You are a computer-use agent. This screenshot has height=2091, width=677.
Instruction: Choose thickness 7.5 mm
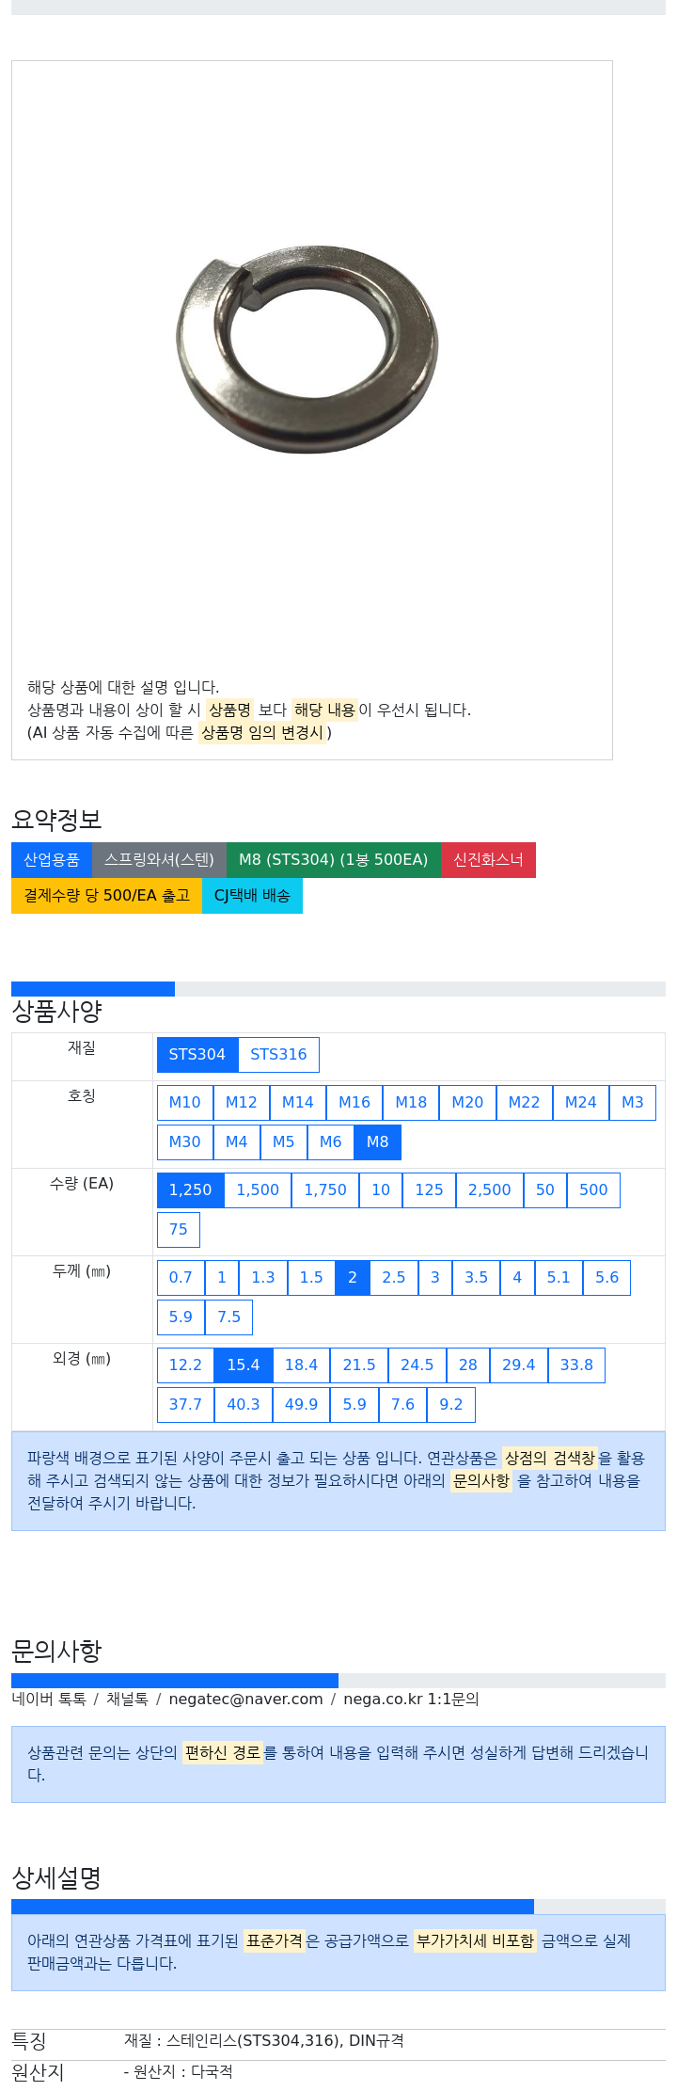pos(229,1317)
